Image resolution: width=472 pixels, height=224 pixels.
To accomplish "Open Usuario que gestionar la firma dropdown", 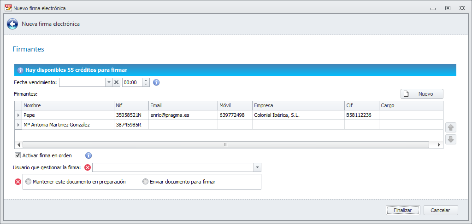I will (257, 167).
